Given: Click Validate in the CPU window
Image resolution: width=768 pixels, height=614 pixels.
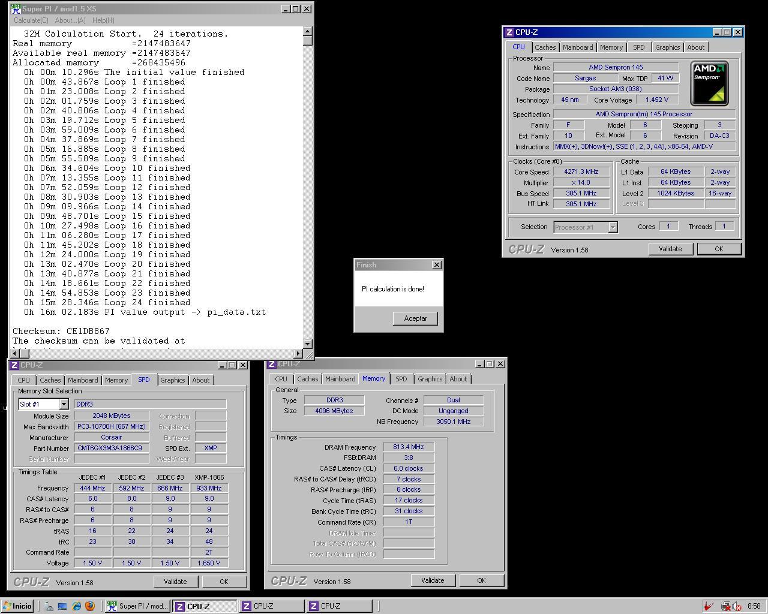Looking at the screenshot, I should tap(670, 249).
